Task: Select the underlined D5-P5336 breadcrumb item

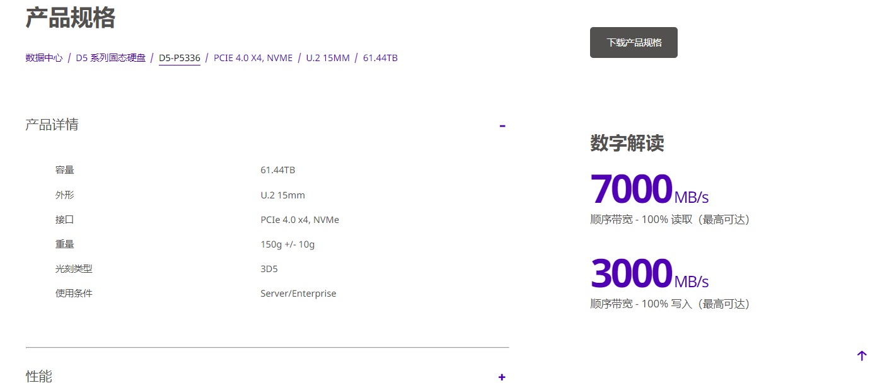Action: coord(179,57)
